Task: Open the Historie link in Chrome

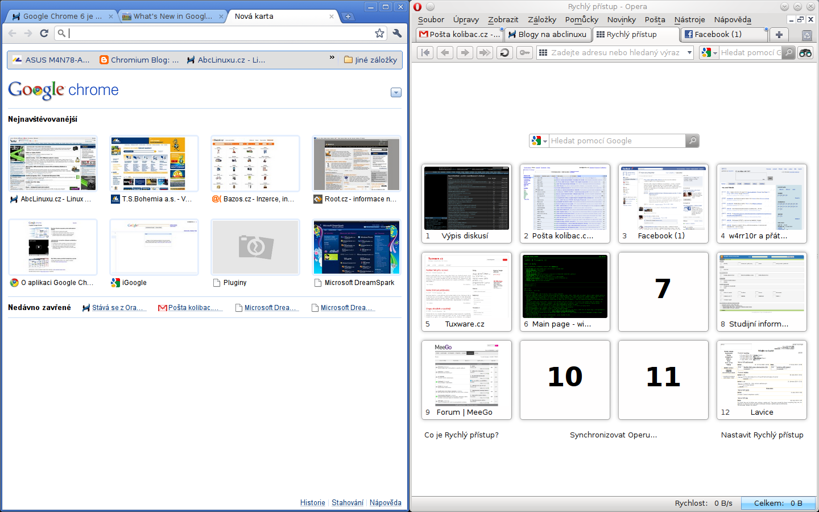Action: click(x=313, y=503)
